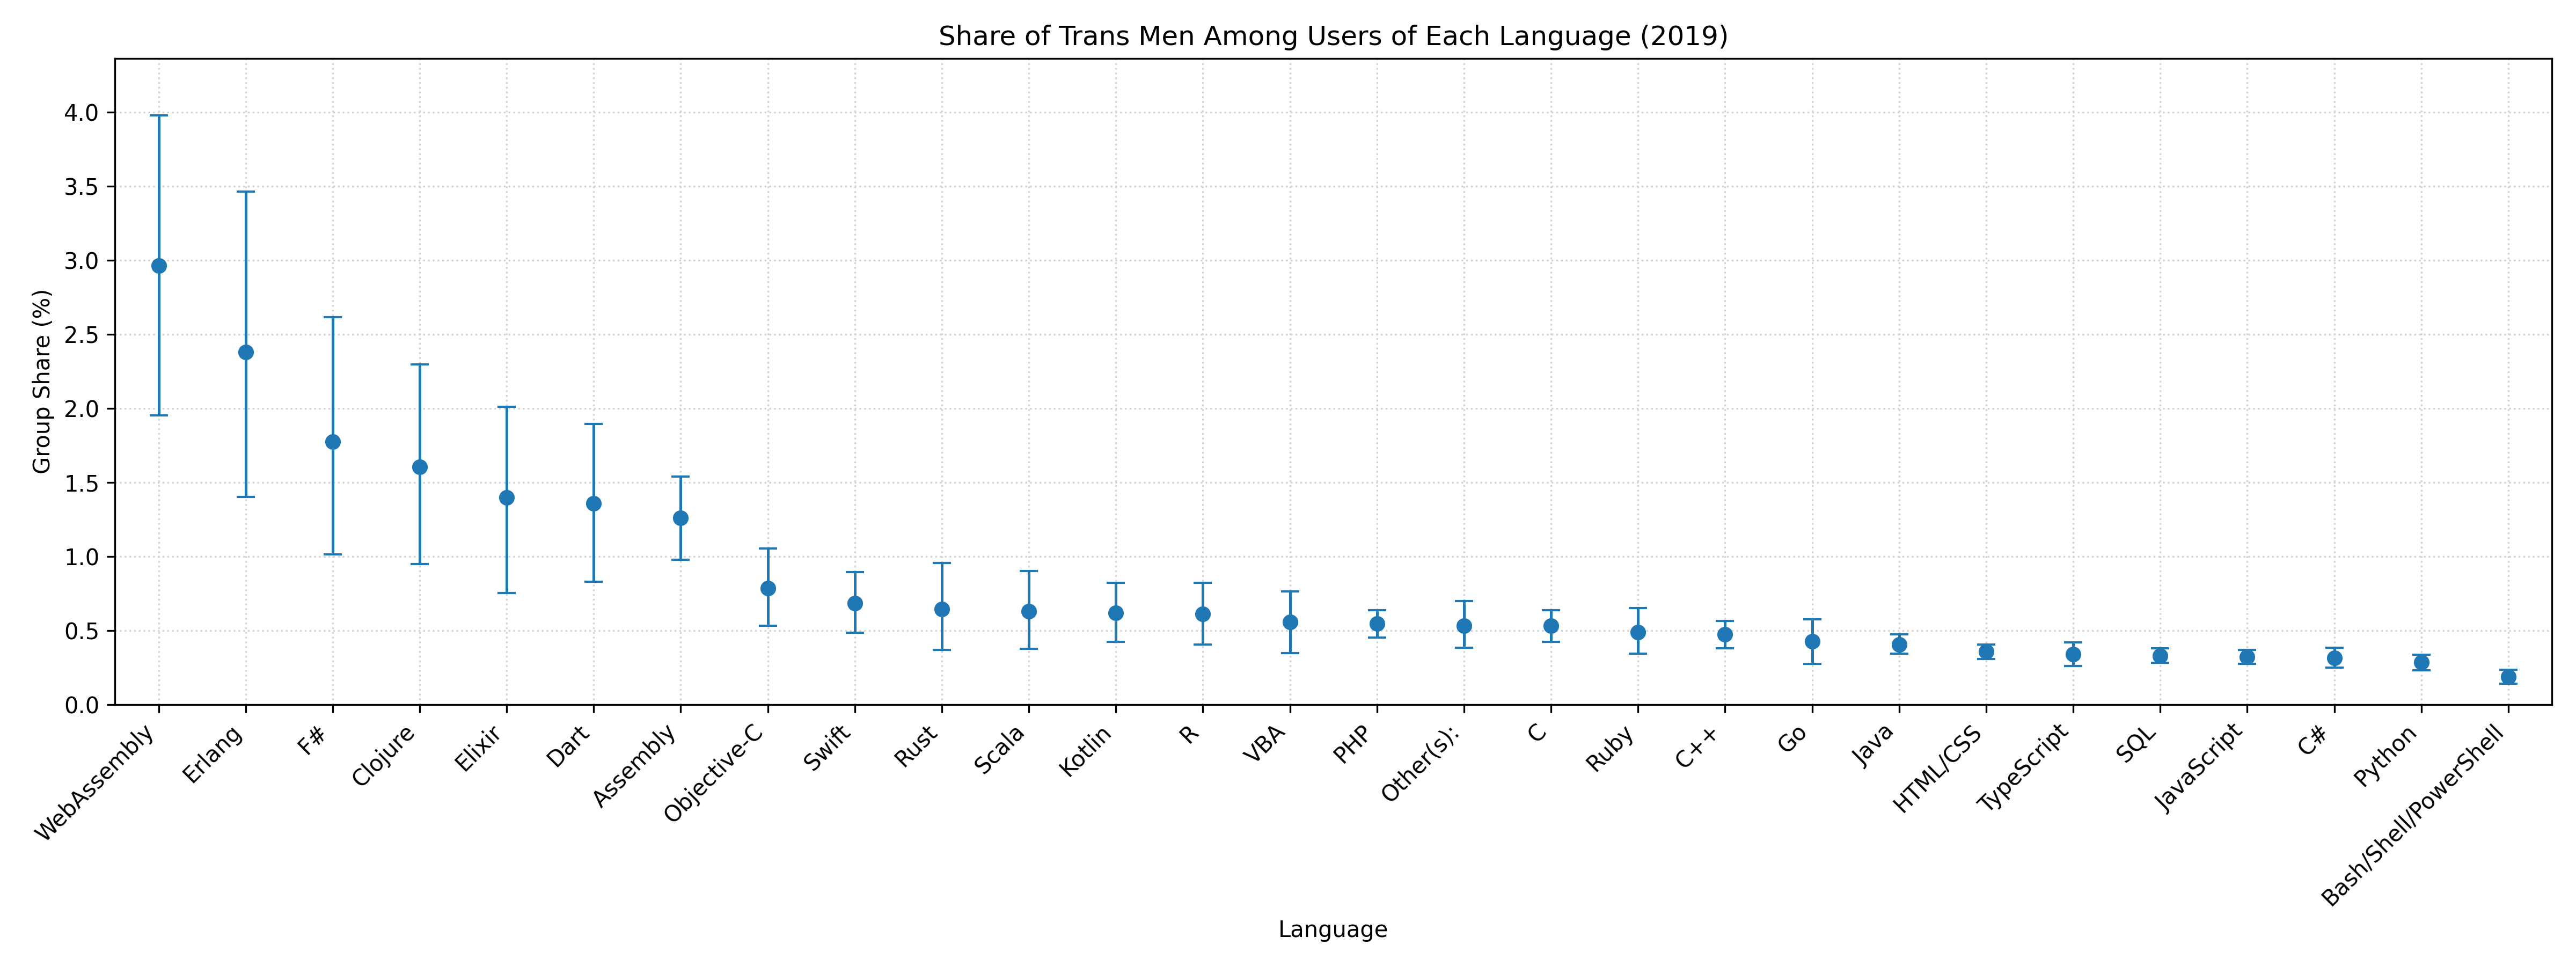Click the Assembly data point marker
The height and width of the screenshot is (966, 2576).
click(x=681, y=518)
